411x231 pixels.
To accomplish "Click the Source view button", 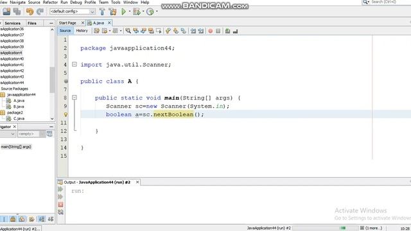I will click(65, 31).
